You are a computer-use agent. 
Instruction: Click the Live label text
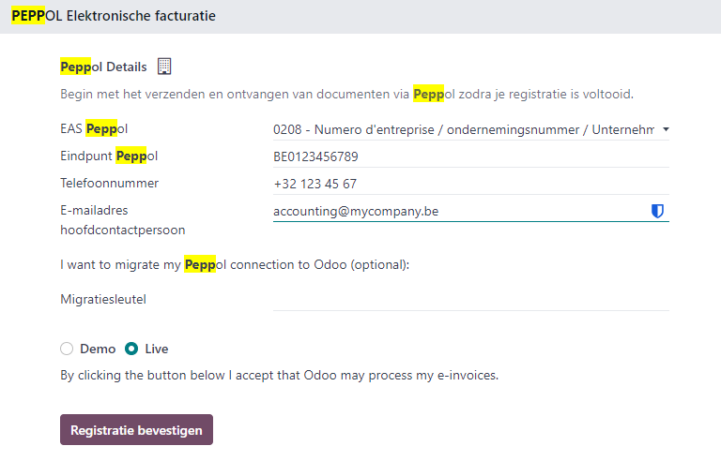pyautogui.click(x=157, y=349)
